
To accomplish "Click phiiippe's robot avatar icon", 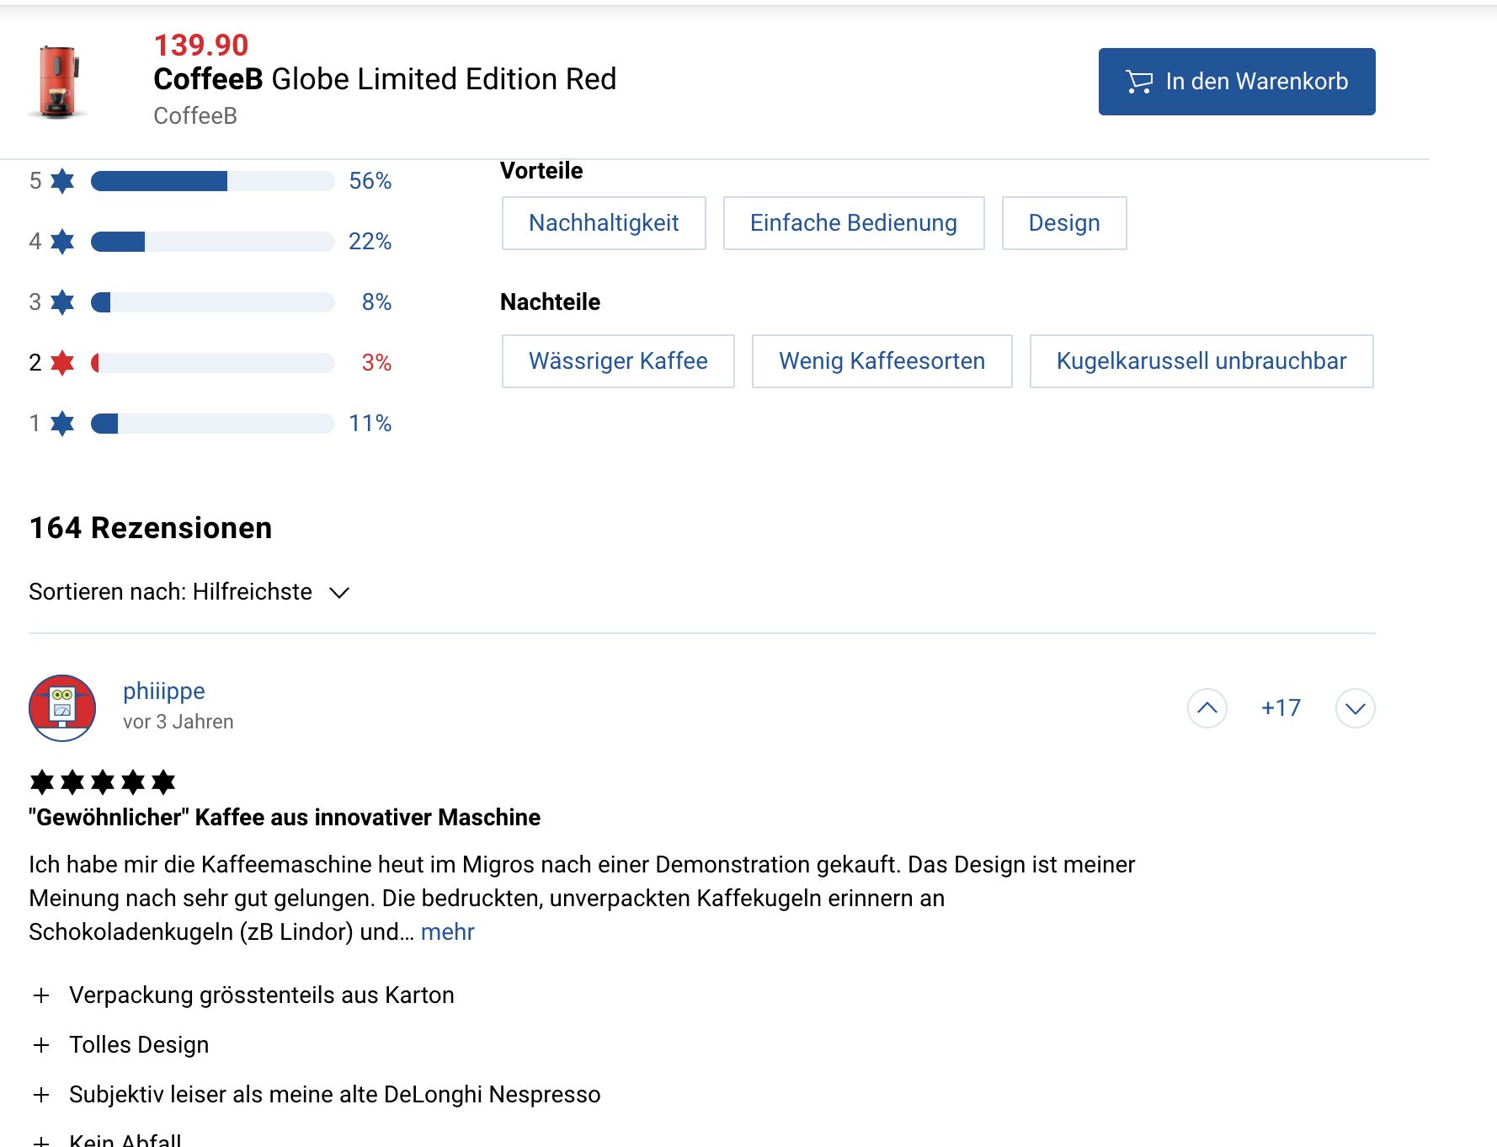I will point(62,708).
